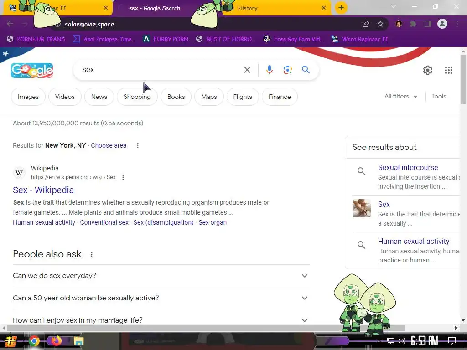Open the Windows Start button
467x350 pixels.
(10, 341)
